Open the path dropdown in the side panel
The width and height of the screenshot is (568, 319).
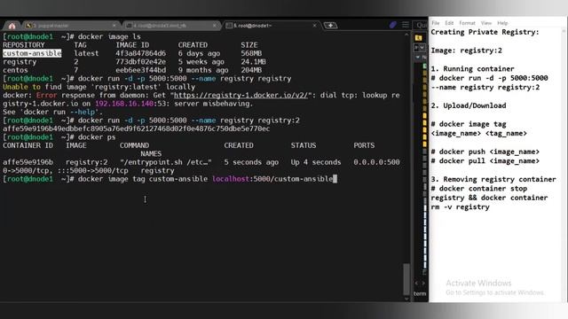tap(422, 47)
